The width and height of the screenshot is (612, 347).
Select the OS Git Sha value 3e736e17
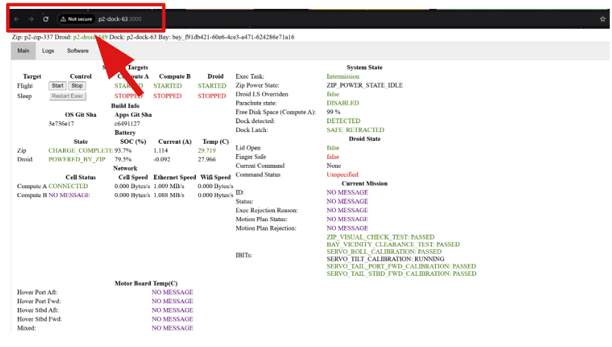pyautogui.click(x=61, y=124)
